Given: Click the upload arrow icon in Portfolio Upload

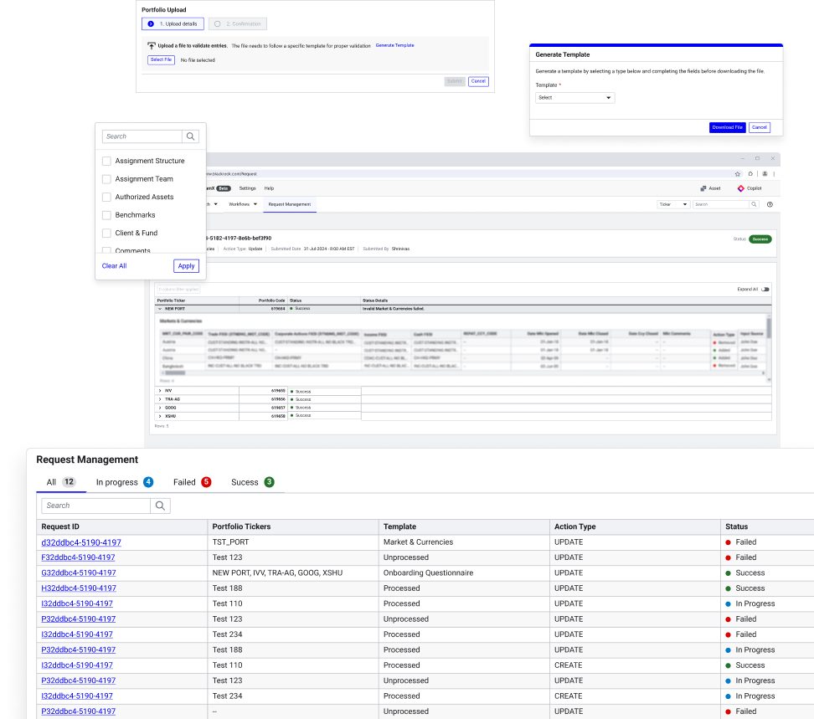Looking at the screenshot, I should pyautogui.click(x=152, y=46).
